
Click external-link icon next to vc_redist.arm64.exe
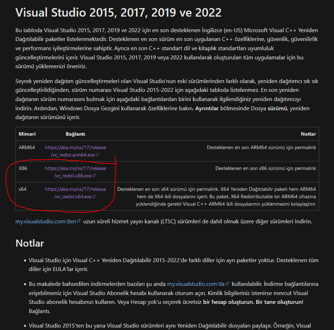point(97,154)
